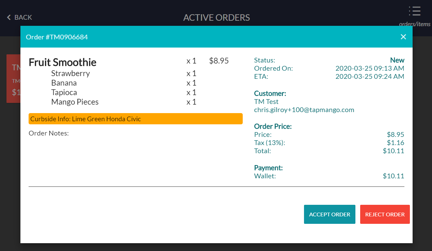Click the Strawberry modifier line
Viewport: 432px width, 251px height.
click(x=70, y=73)
